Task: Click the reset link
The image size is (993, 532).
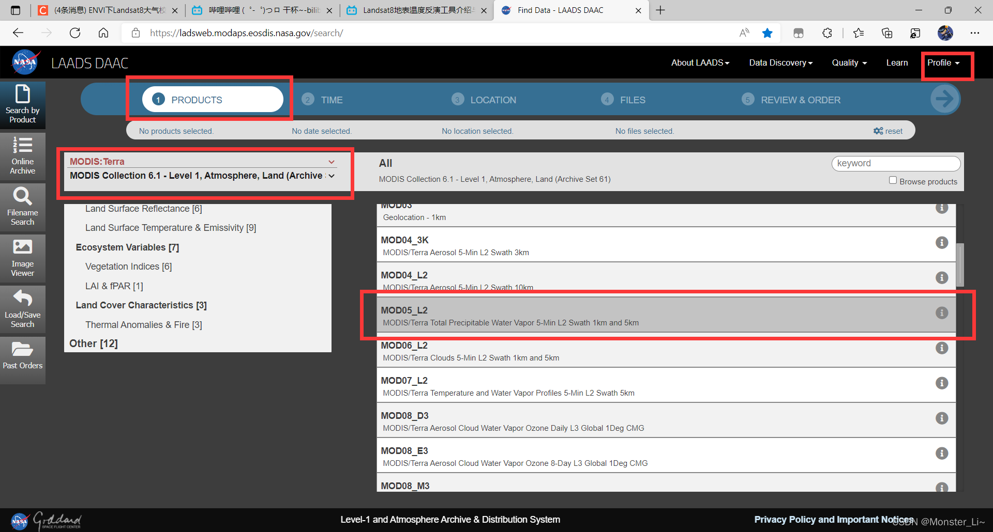Action: tap(888, 131)
